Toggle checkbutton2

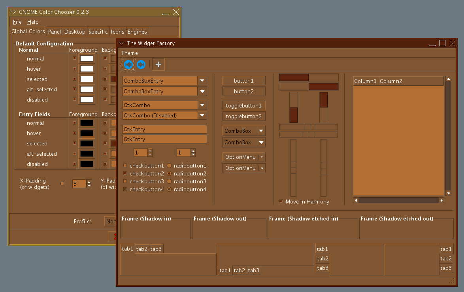(x=125, y=173)
